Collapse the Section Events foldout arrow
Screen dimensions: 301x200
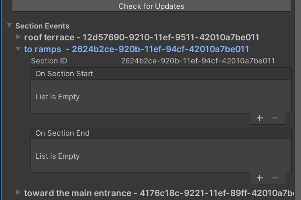coord(9,26)
